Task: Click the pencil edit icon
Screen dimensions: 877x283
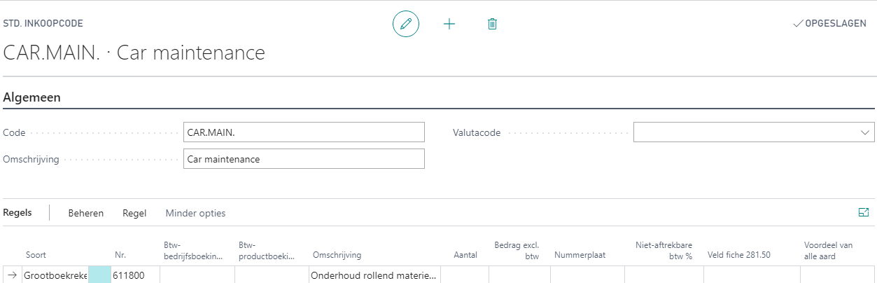Action: click(x=405, y=24)
